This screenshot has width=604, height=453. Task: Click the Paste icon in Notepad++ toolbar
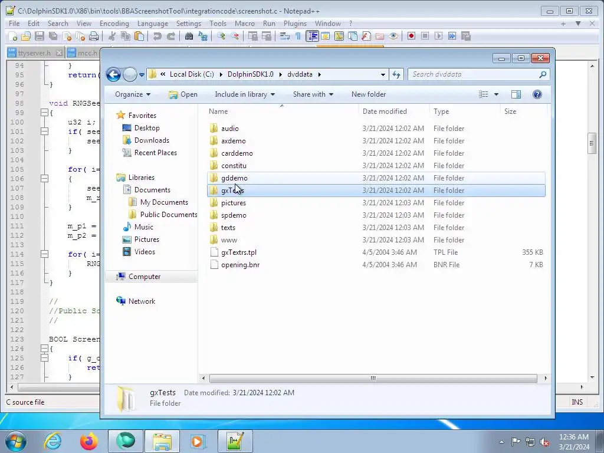(x=139, y=36)
